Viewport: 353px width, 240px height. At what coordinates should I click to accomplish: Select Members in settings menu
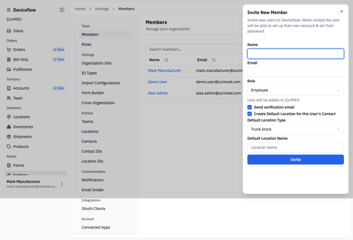106,34
